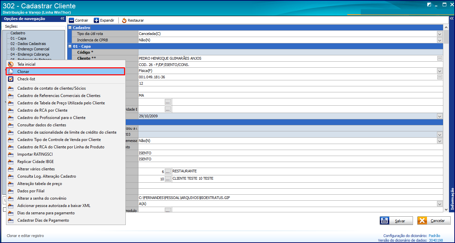Click icon beside Consulta Log. Alteração Cadastro
The image size is (455, 243).
pos(11,176)
